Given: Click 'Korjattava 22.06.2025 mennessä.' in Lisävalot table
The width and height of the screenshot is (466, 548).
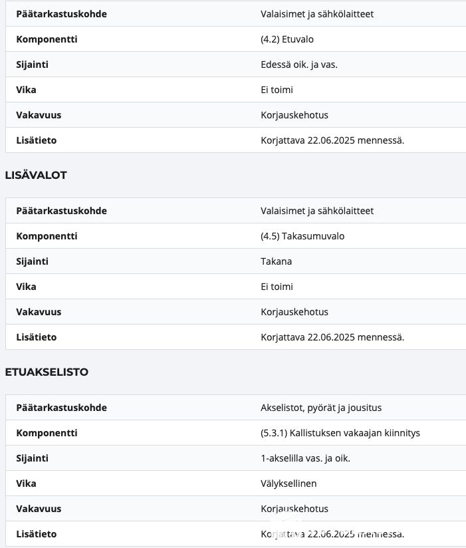Looking at the screenshot, I should click(332, 337).
